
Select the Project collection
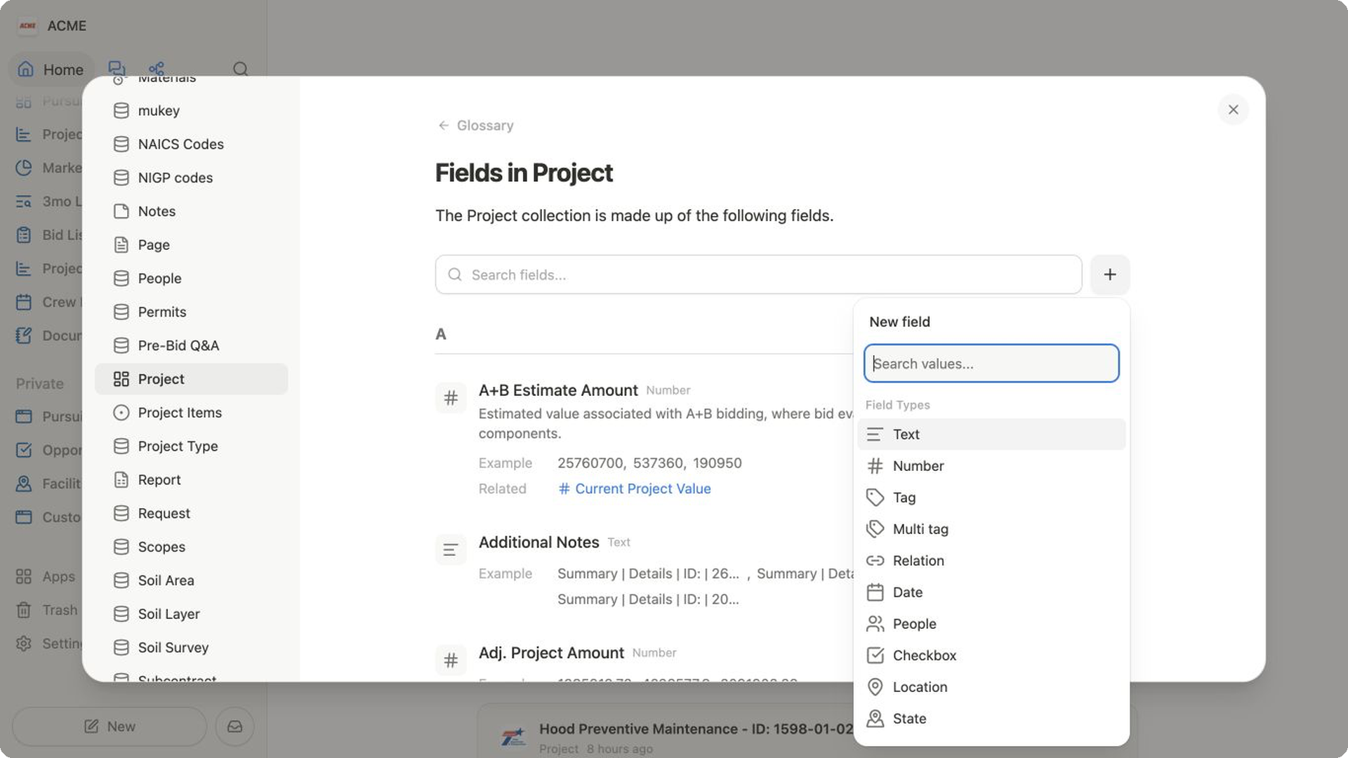(x=191, y=379)
